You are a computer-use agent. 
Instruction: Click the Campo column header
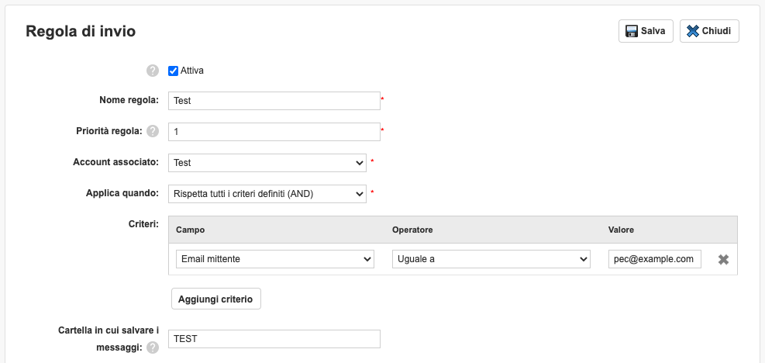190,230
